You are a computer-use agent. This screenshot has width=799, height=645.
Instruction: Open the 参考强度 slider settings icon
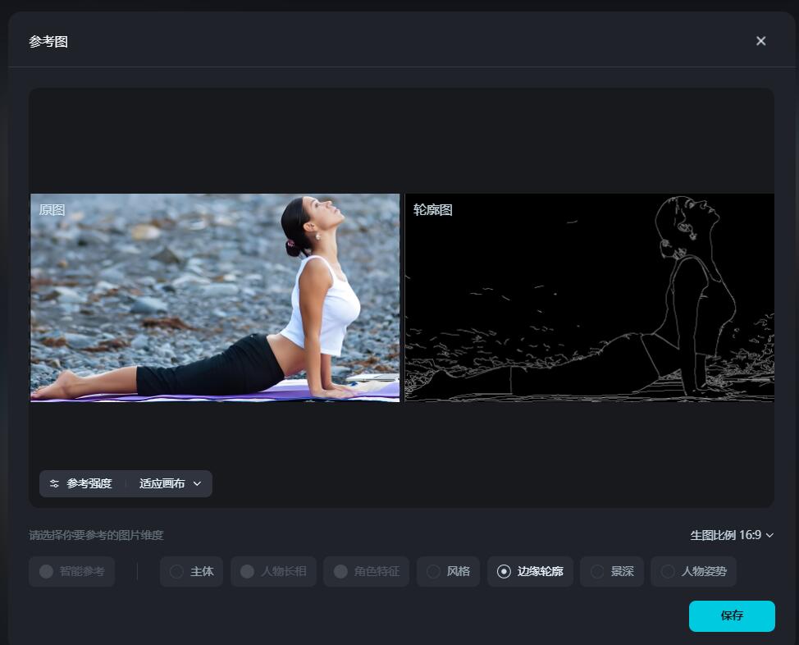tap(54, 484)
